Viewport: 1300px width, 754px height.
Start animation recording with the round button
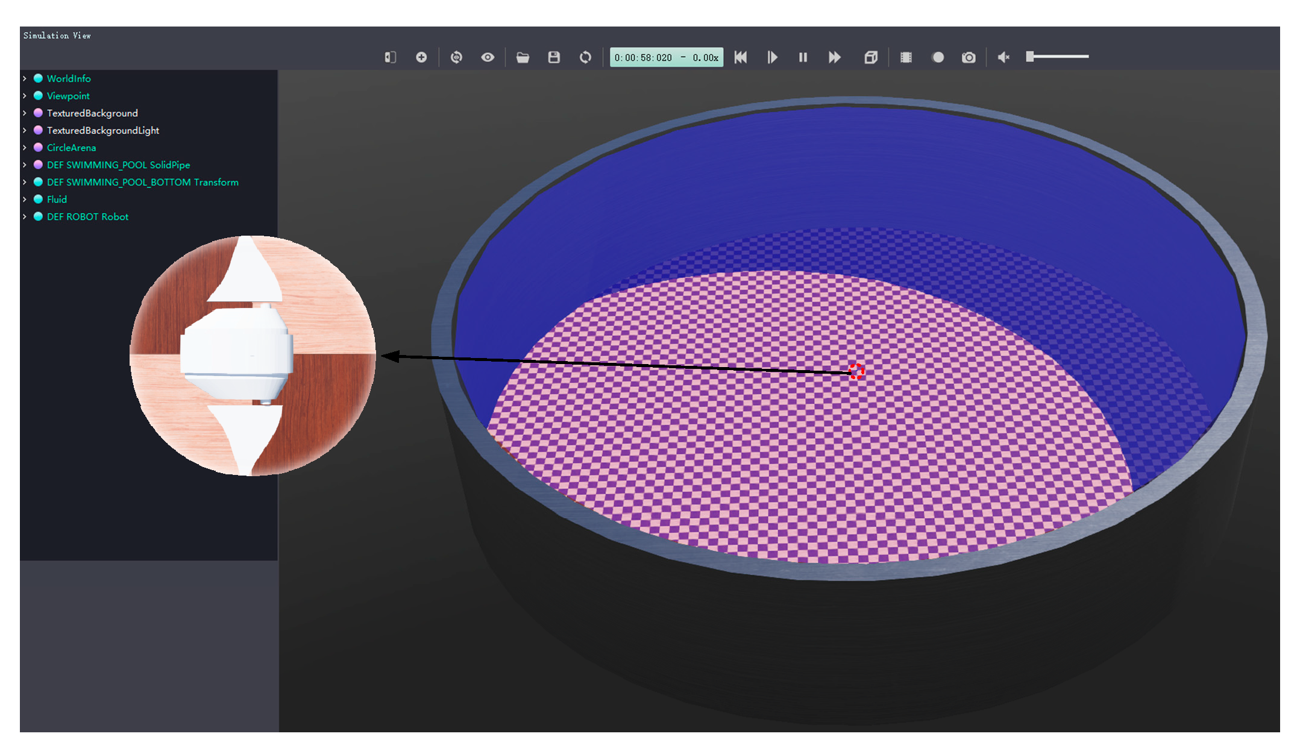tap(938, 57)
